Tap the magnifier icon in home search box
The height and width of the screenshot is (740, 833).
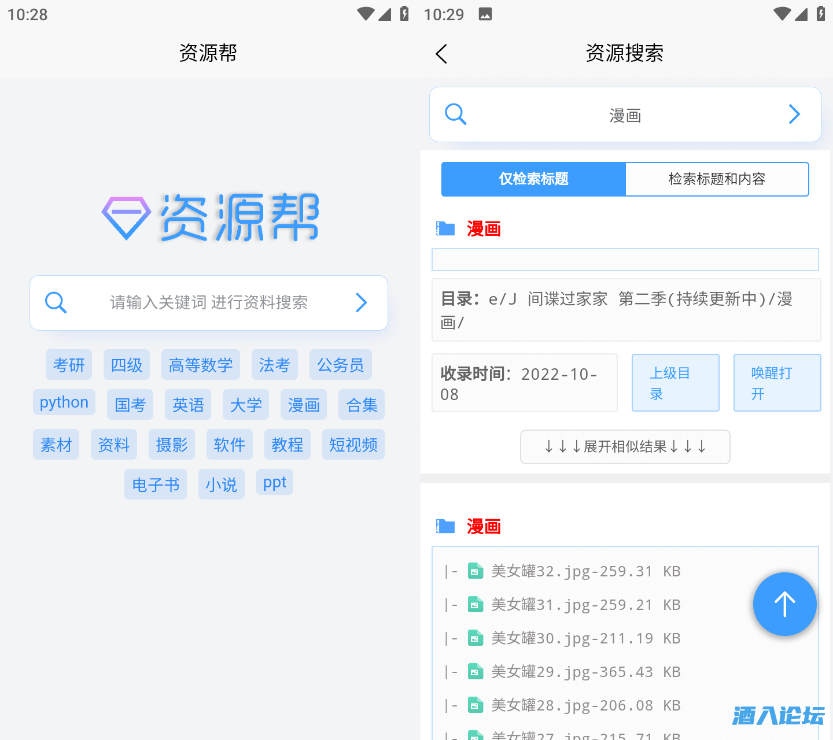56,302
